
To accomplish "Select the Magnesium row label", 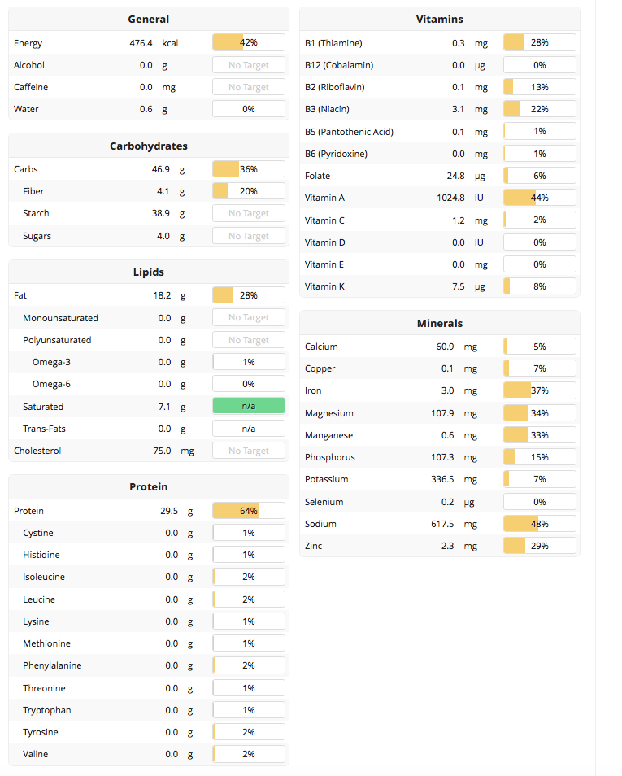I will point(329,413).
